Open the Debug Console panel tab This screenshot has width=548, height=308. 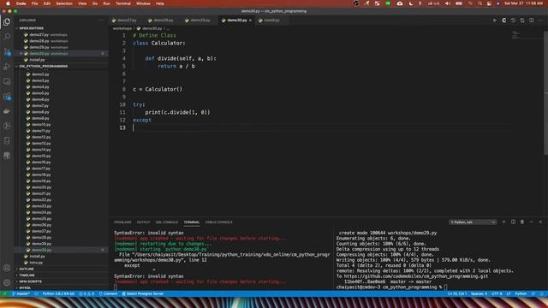[219, 222]
